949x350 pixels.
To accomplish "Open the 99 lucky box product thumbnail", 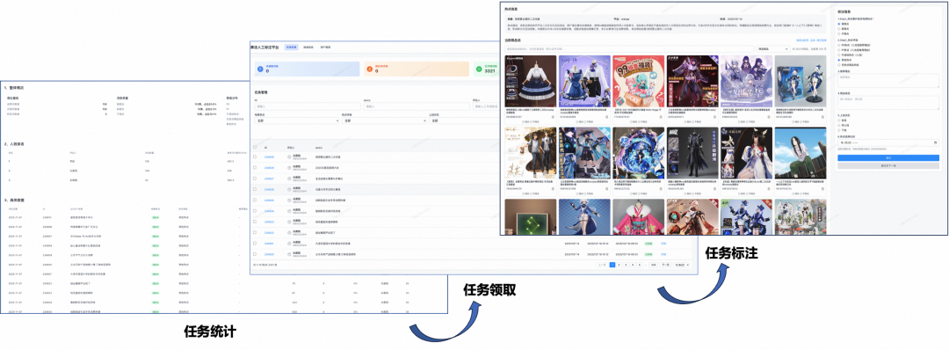I will tap(639, 81).
